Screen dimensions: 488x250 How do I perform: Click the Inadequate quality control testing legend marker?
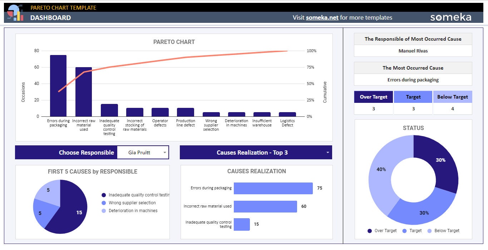(104, 195)
